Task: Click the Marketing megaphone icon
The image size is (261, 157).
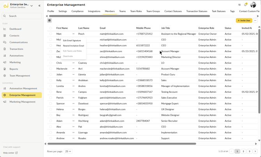Action: click(x=5, y=62)
